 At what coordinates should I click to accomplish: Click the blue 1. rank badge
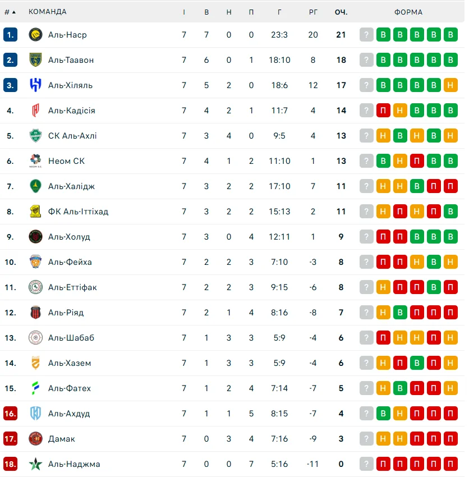(x=10, y=35)
